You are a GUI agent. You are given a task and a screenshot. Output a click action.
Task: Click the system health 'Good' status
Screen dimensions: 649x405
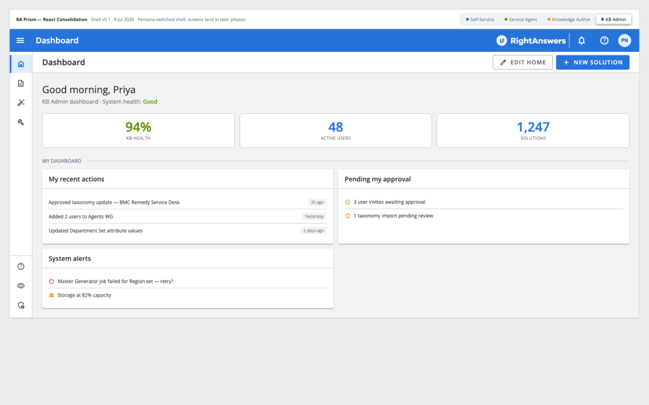(150, 102)
